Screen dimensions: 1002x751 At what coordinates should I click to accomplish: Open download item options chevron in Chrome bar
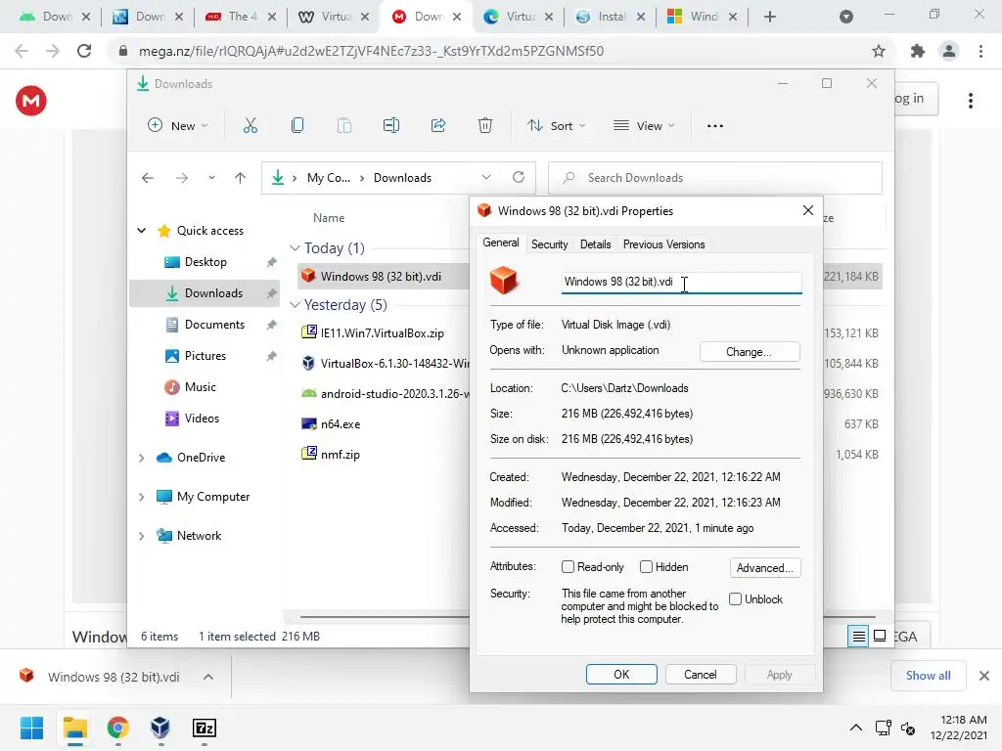click(x=208, y=677)
